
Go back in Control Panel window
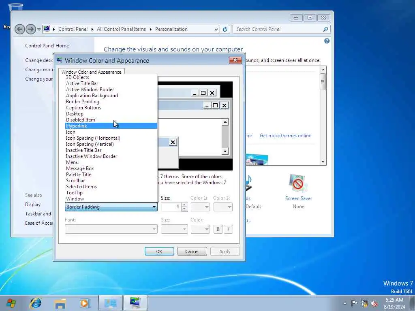click(20, 29)
